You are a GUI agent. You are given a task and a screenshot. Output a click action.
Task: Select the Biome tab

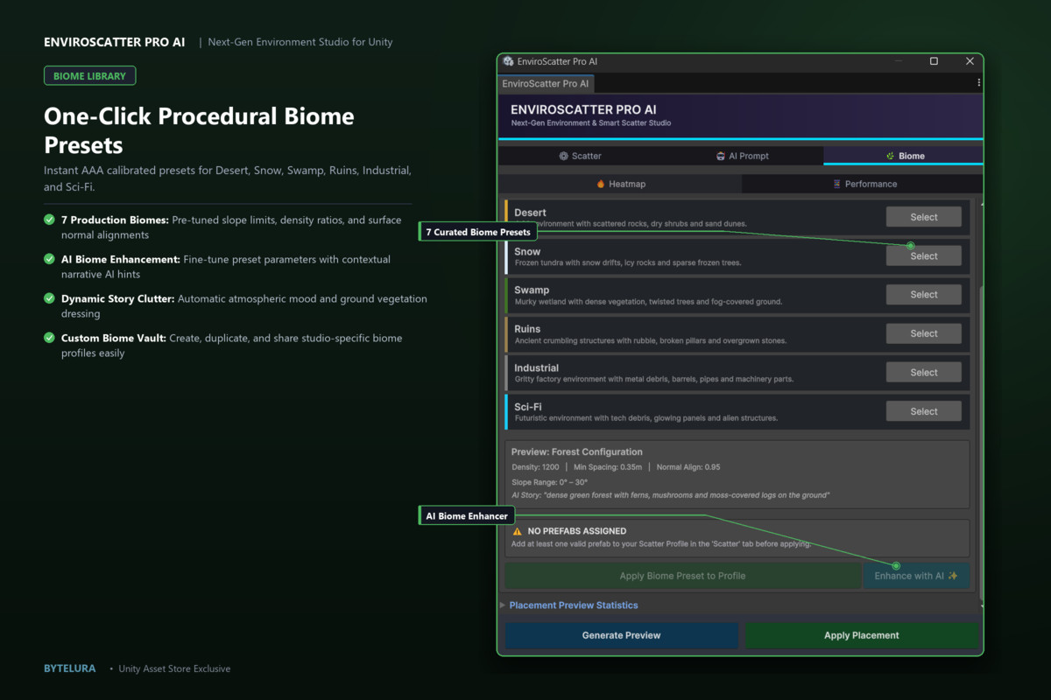(905, 156)
